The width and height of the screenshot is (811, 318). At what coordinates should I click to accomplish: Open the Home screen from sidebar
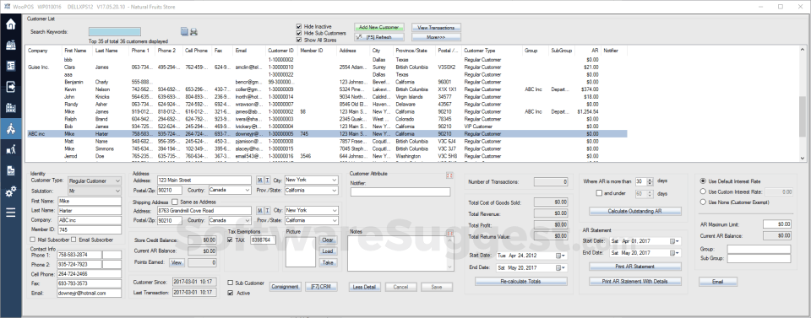[10, 24]
